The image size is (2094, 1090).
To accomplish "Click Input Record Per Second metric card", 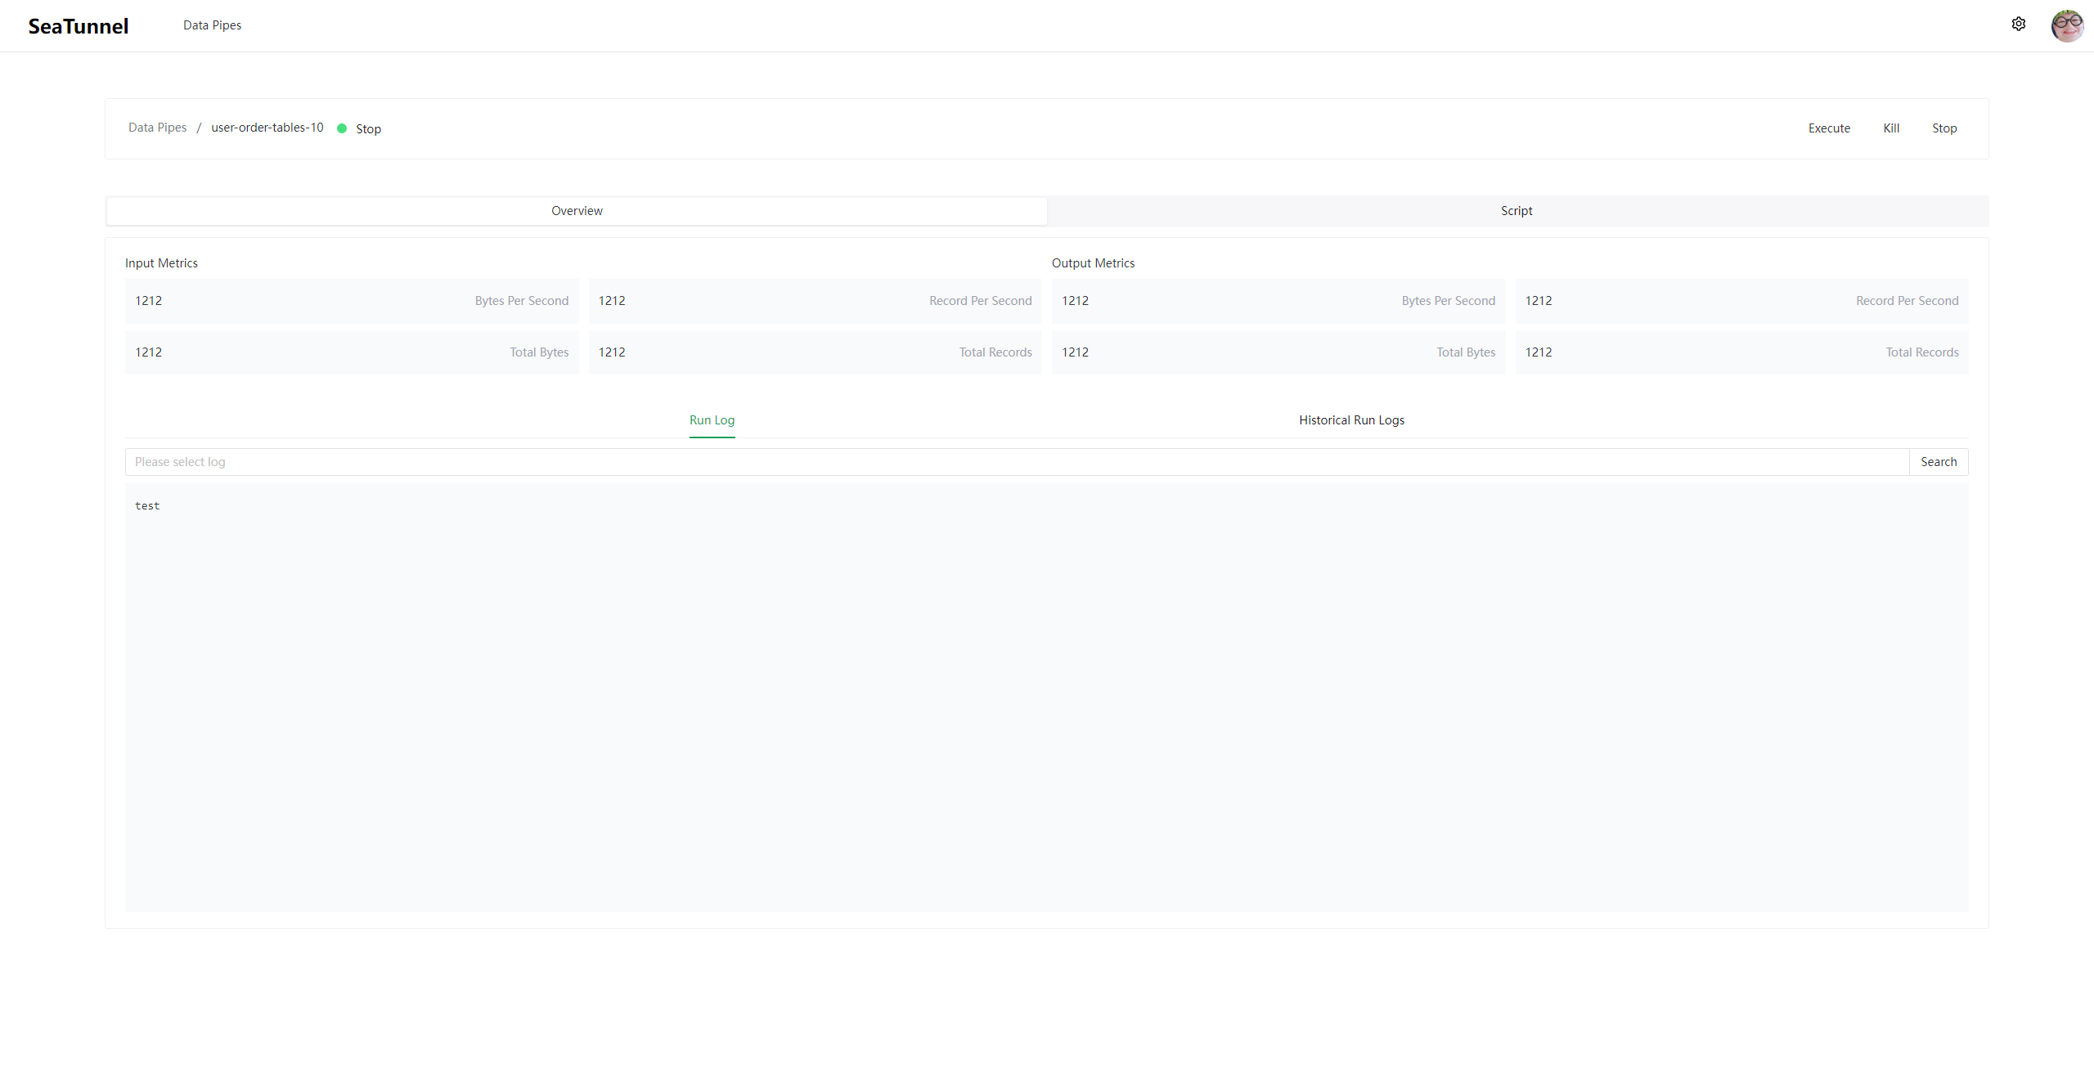I will [x=815, y=301].
